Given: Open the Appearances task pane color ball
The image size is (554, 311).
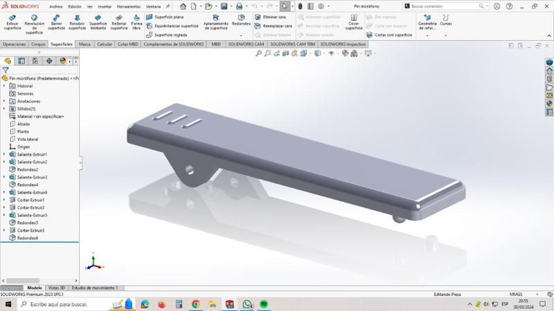Looking at the screenshot, I should click(549, 104).
